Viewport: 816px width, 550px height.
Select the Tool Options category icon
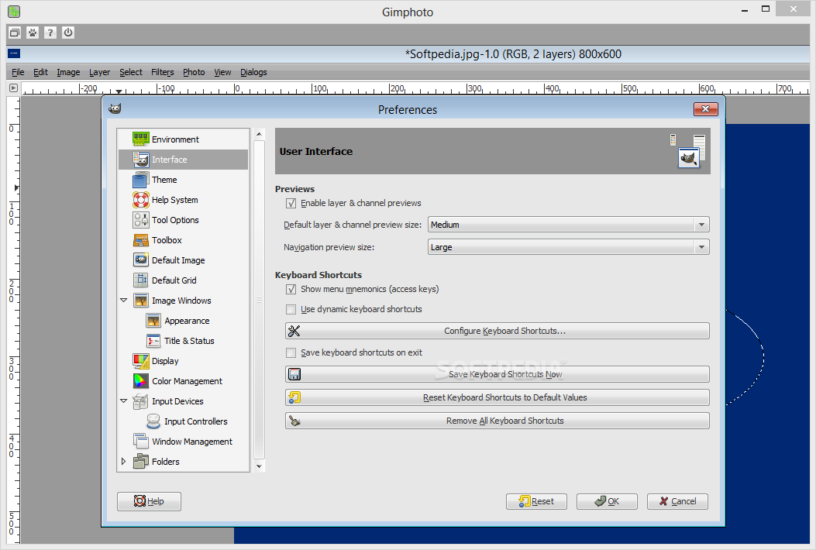pyautogui.click(x=141, y=219)
